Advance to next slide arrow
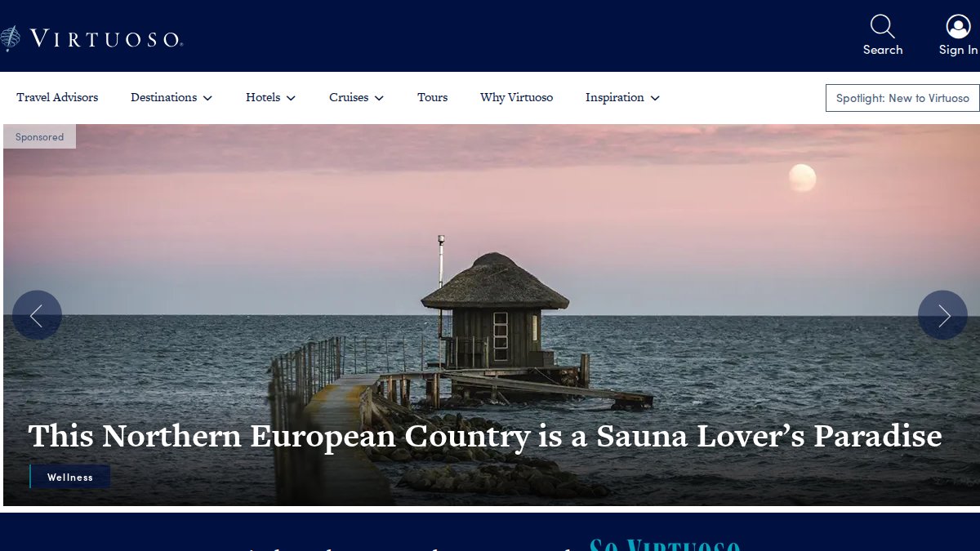980x551 pixels. [942, 315]
